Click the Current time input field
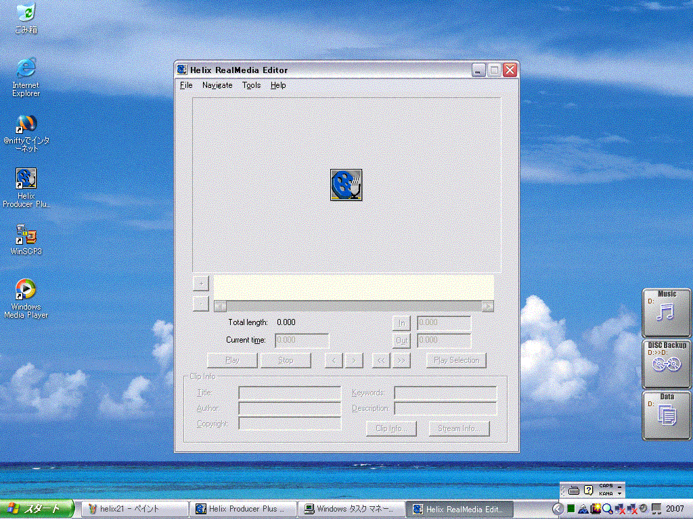 pos(302,341)
